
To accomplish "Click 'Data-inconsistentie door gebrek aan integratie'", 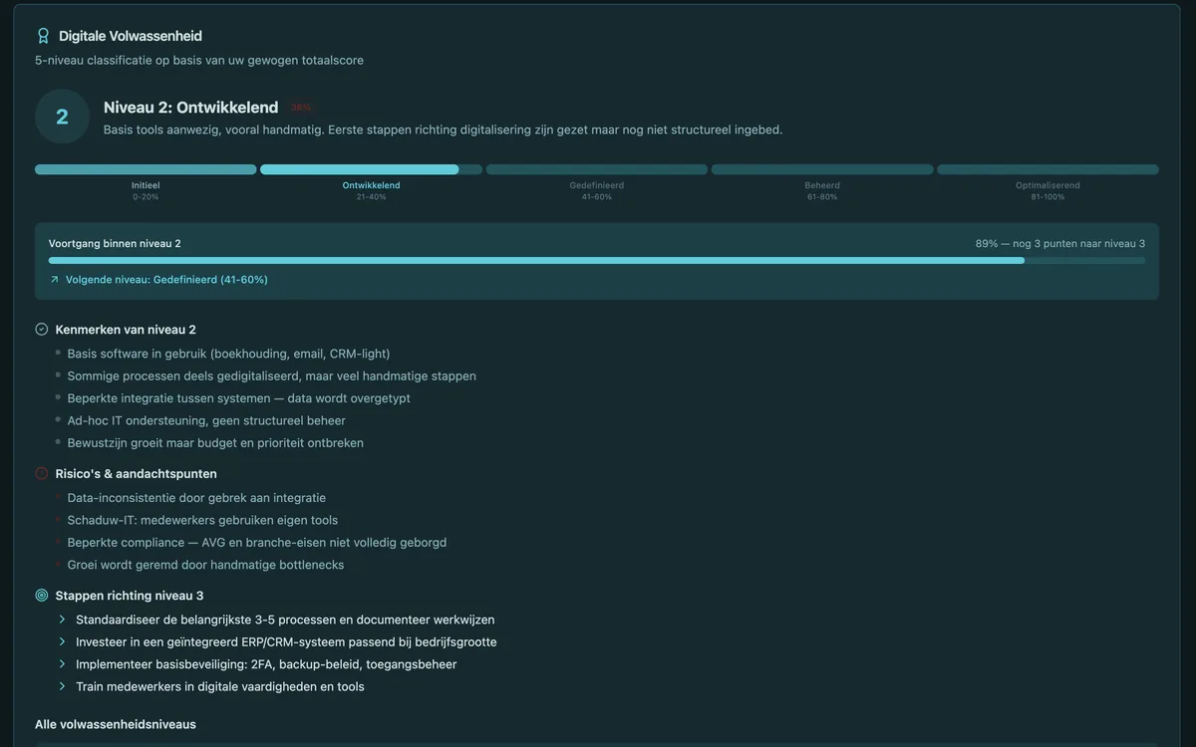I will point(196,498).
